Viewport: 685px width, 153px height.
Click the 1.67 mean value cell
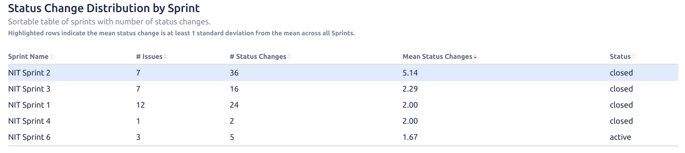click(410, 137)
